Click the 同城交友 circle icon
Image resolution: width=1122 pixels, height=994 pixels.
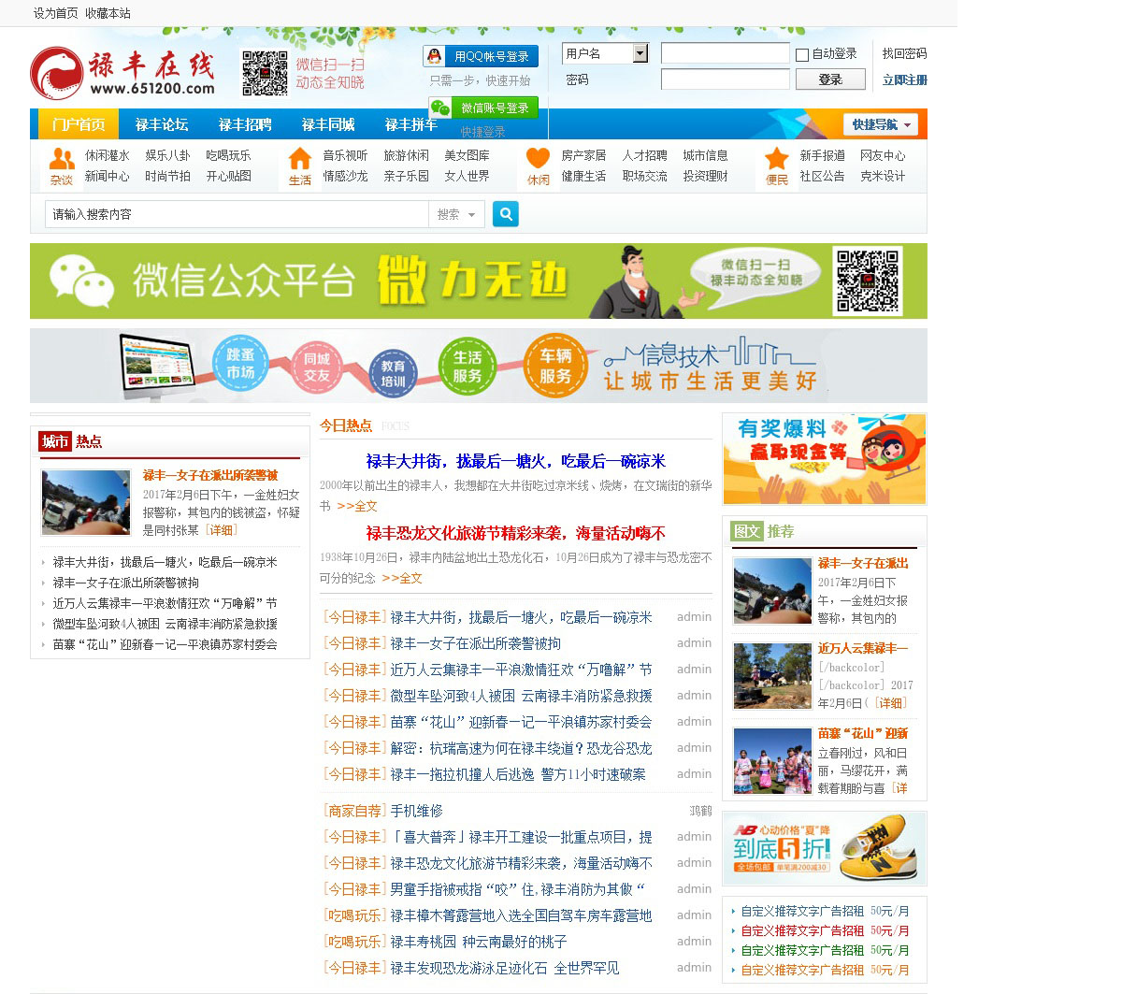pyautogui.click(x=317, y=367)
